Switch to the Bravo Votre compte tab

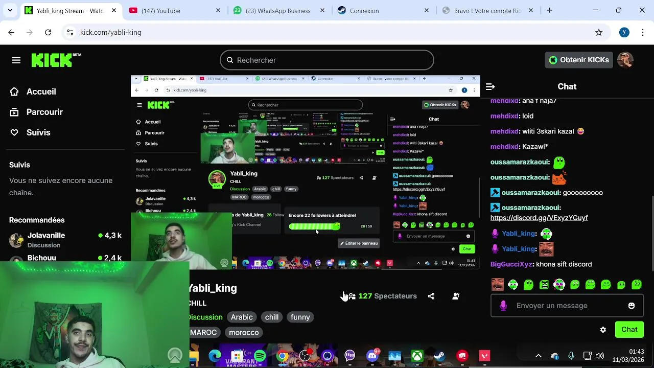tap(487, 10)
